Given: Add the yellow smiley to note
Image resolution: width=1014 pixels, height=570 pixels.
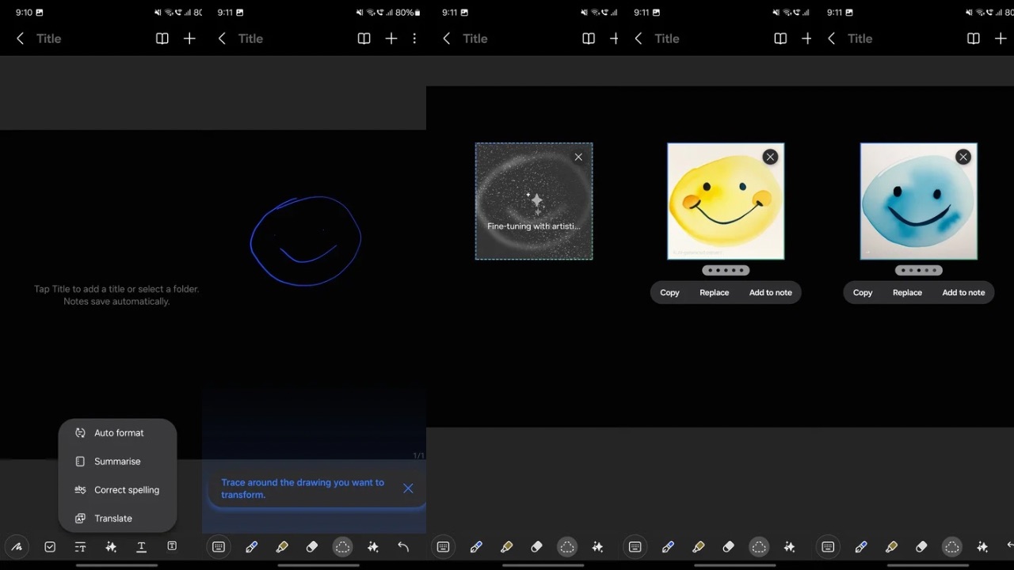Looking at the screenshot, I should (x=770, y=293).
